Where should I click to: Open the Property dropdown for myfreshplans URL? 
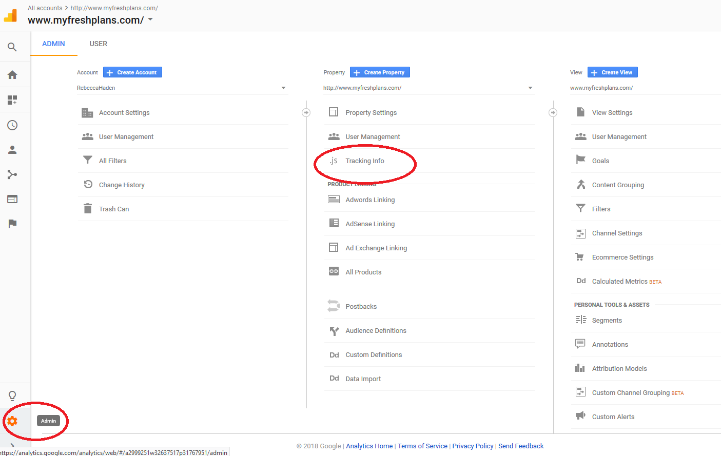pyautogui.click(x=429, y=88)
